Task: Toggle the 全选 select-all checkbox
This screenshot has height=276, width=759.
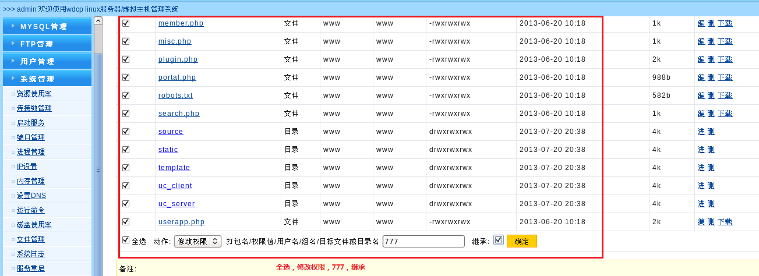Action: pyautogui.click(x=126, y=239)
